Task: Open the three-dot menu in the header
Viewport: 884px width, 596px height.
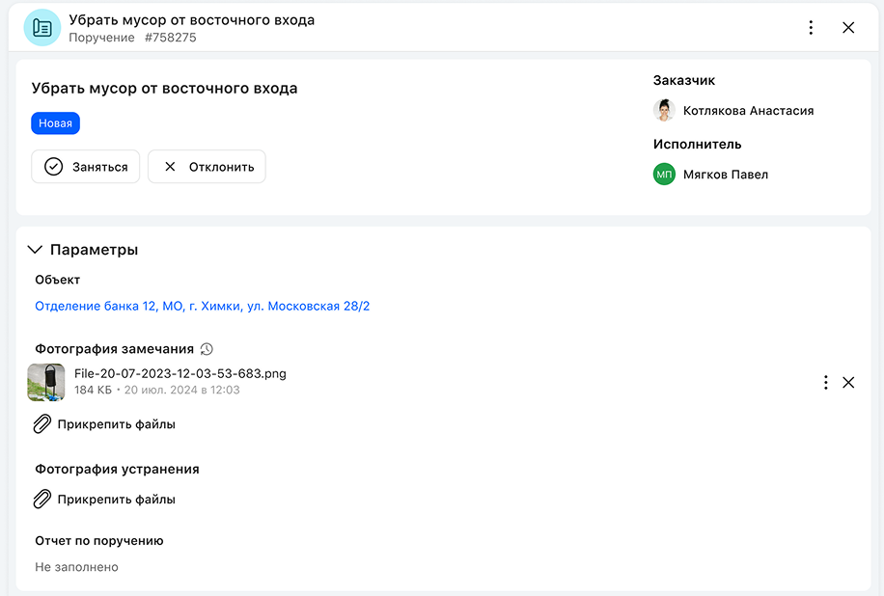Action: pyautogui.click(x=811, y=28)
